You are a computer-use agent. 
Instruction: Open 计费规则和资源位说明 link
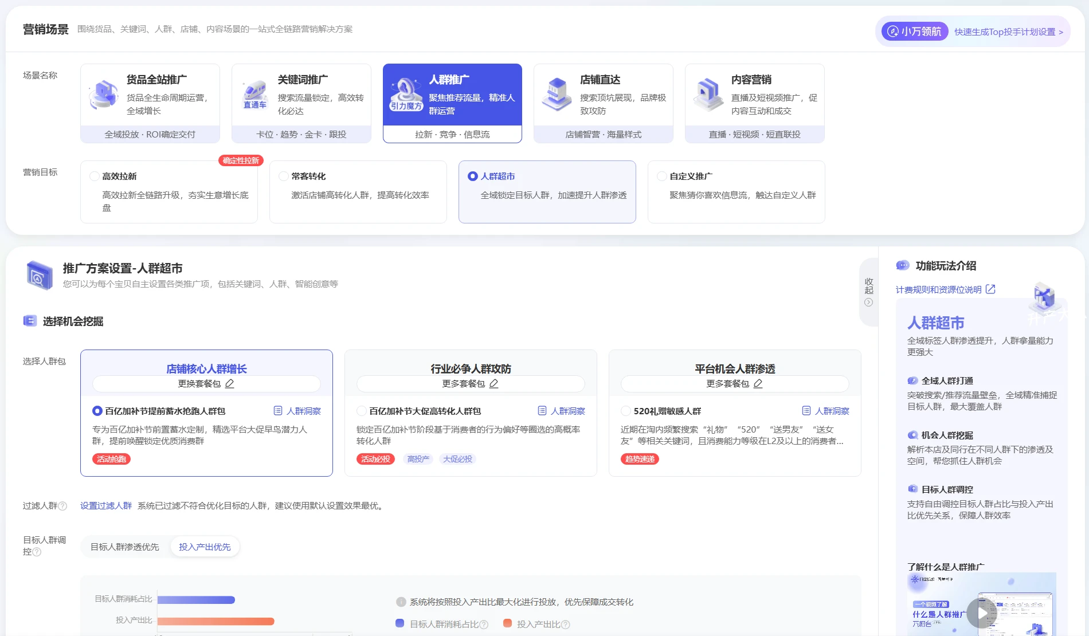click(939, 289)
